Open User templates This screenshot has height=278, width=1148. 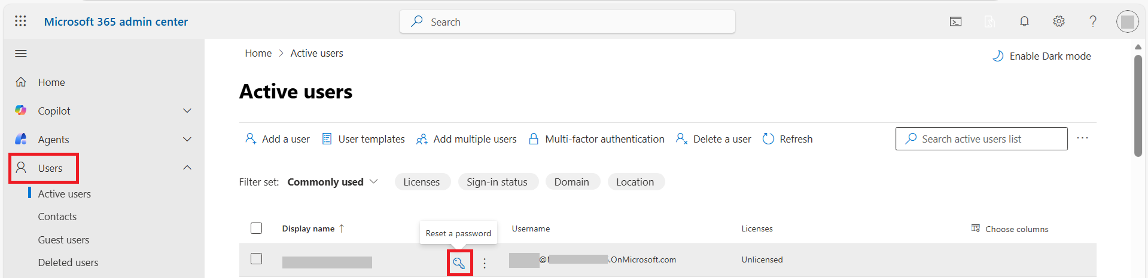point(363,139)
